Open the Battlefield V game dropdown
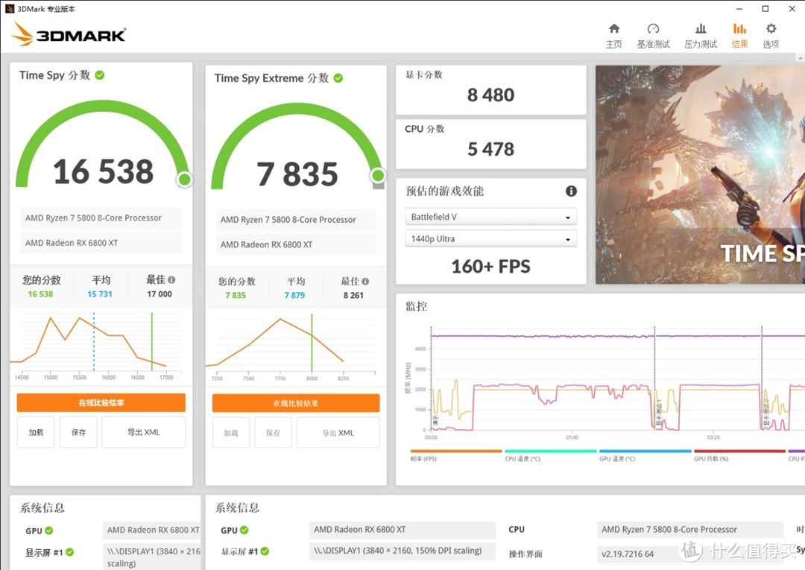The height and width of the screenshot is (570, 805). [490, 216]
